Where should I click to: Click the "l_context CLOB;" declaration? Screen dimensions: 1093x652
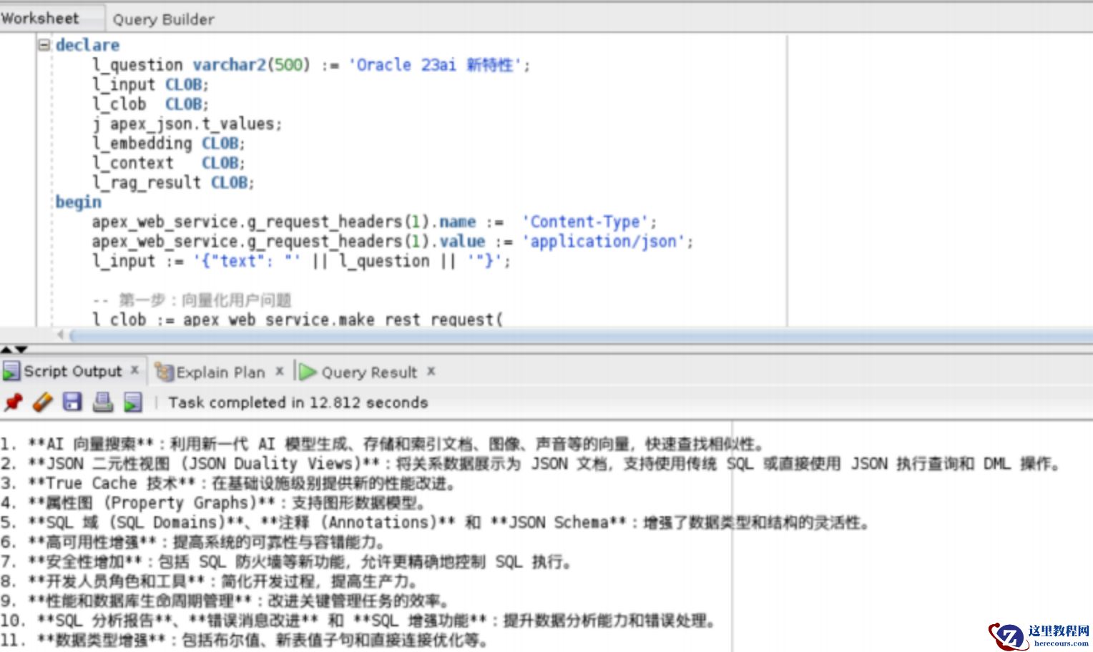click(x=169, y=163)
